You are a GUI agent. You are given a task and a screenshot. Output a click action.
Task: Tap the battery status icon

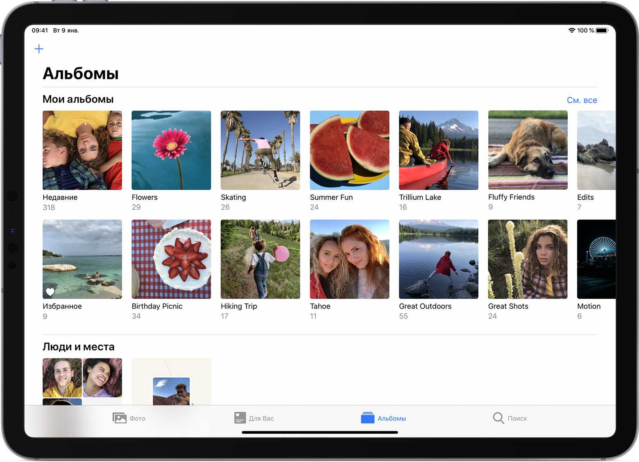click(x=602, y=31)
